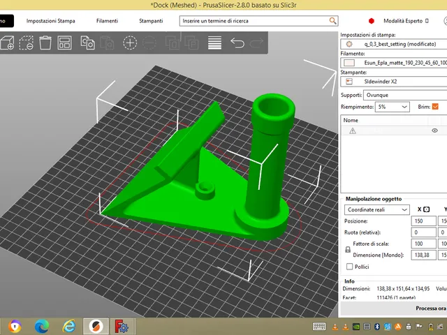Click the Paste icon in toolbar
Viewport: 447px width, 335px height.
pyautogui.click(x=107, y=43)
